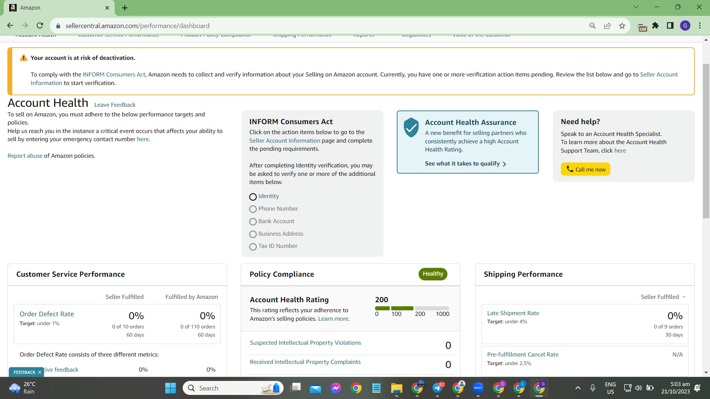Click the browser forward arrow
Screen dimensions: 710x399
coord(25,25)
